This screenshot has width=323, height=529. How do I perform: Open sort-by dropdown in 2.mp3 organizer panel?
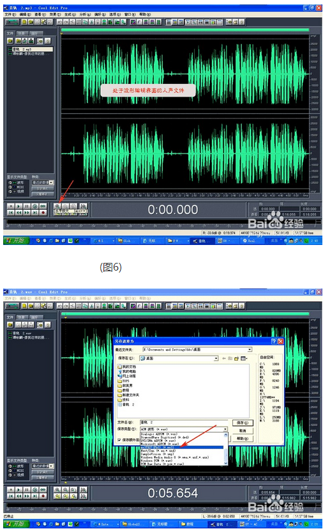click(x=42, y=182)
